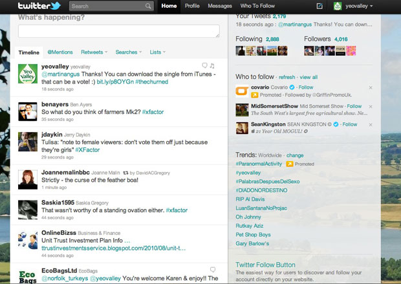This screenshot has height=284, width=401.
Task: Click the conversation bubble icon on yeovalley tweet
Action: point(204,65)
